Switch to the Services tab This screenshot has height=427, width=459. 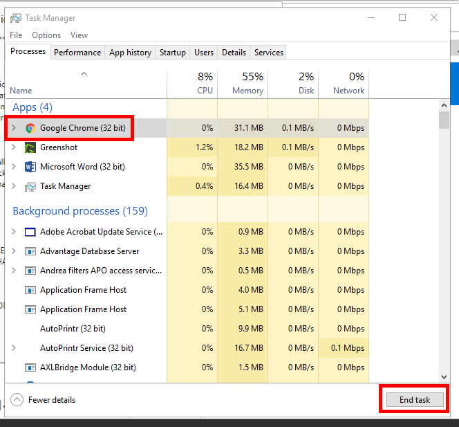click(x=269, y=53)
